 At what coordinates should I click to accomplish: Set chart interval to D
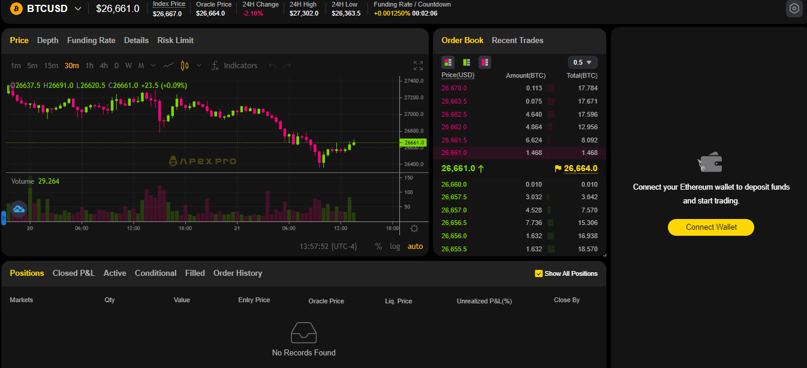point(116,65)
